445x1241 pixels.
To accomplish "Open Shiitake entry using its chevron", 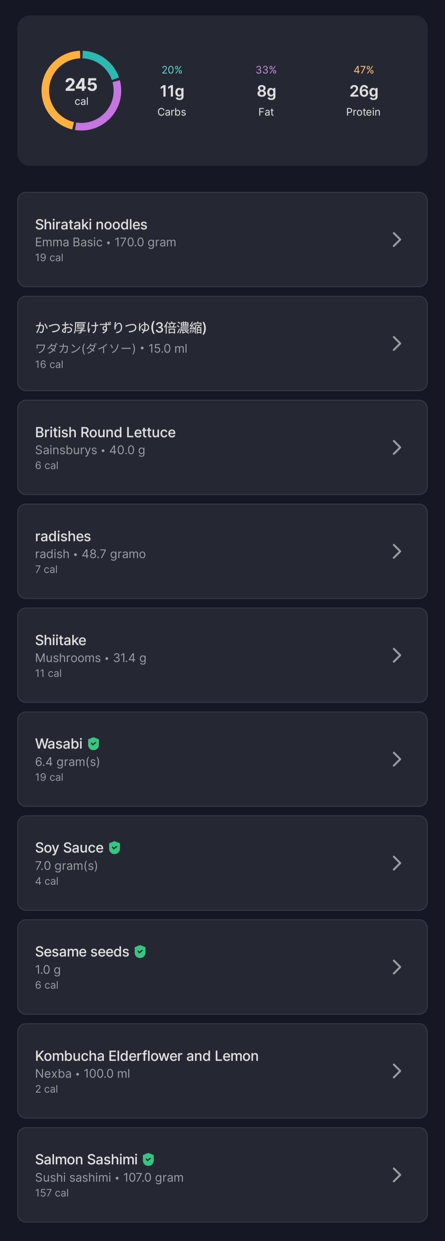I will click(x=396, y=655).
